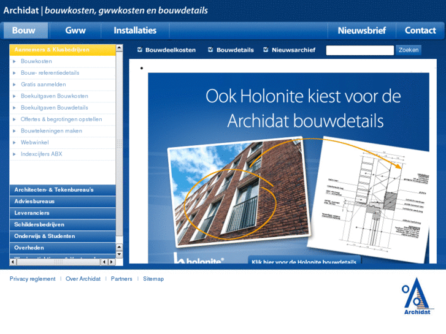Expand the Adviesbureaus section
Image resolution: width=446 pixels, height=334 pixels.
(x=63, y=202)
